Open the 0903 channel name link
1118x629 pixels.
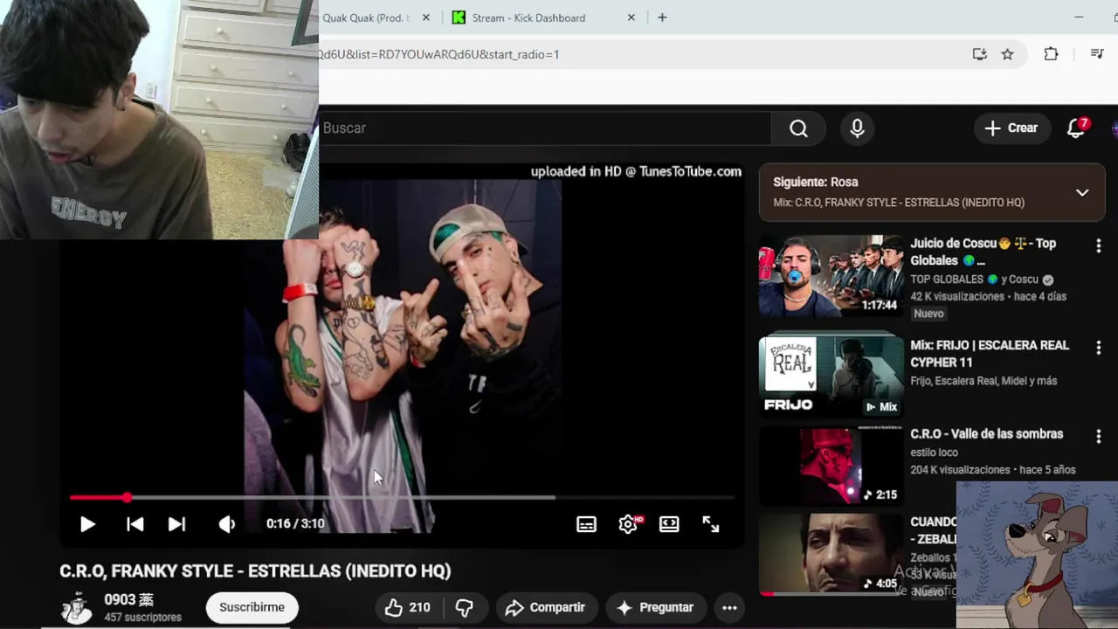(x=128, y=600)
